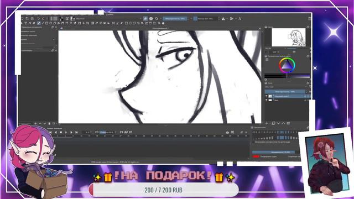This screenshot has width=354, height=199.
Task: Open the layer properties from the bottom bar
Action: point(288,123)
